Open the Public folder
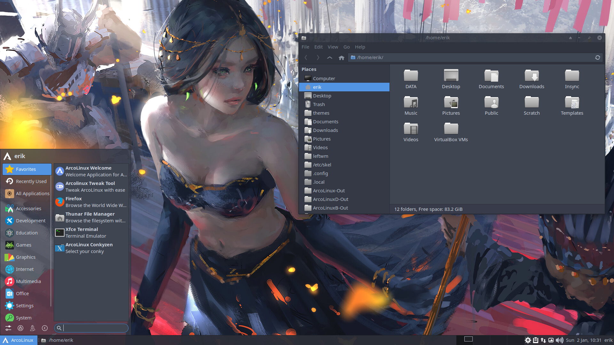 (x=491, y=105)
